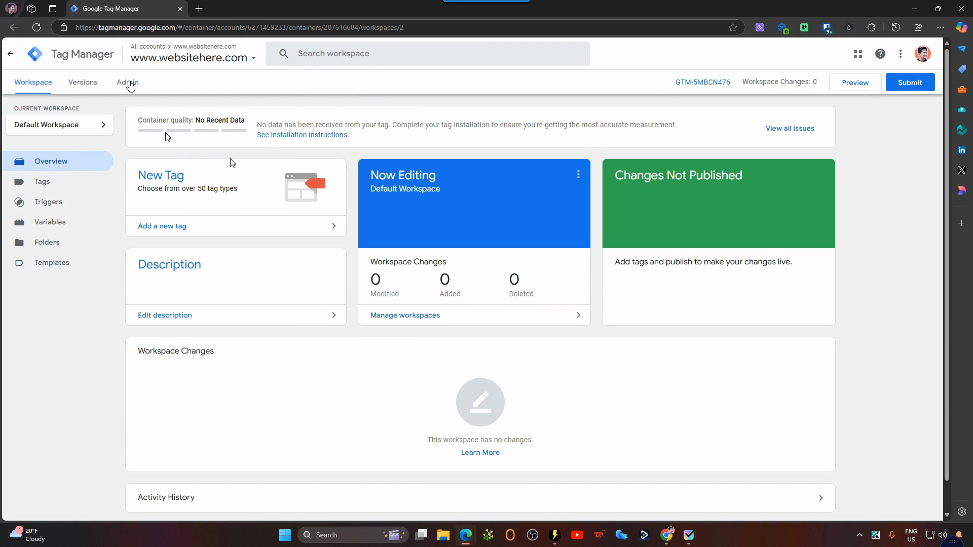Click the Preview button

click(x=855, y=82)
